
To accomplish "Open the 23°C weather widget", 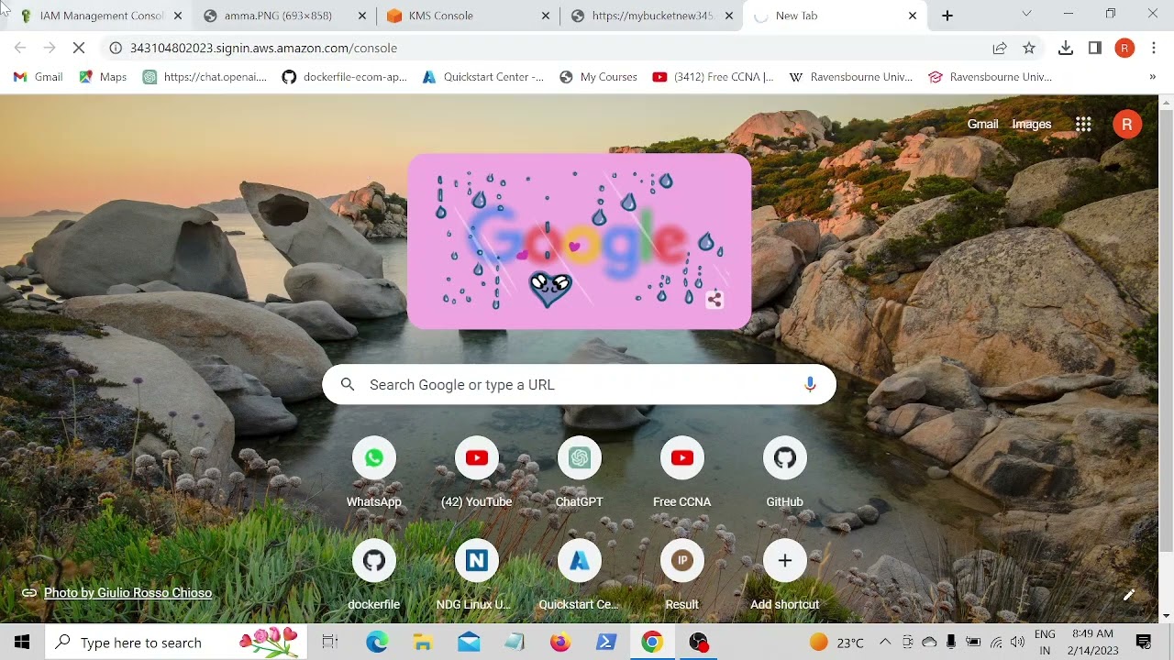I will pos(836,643).
